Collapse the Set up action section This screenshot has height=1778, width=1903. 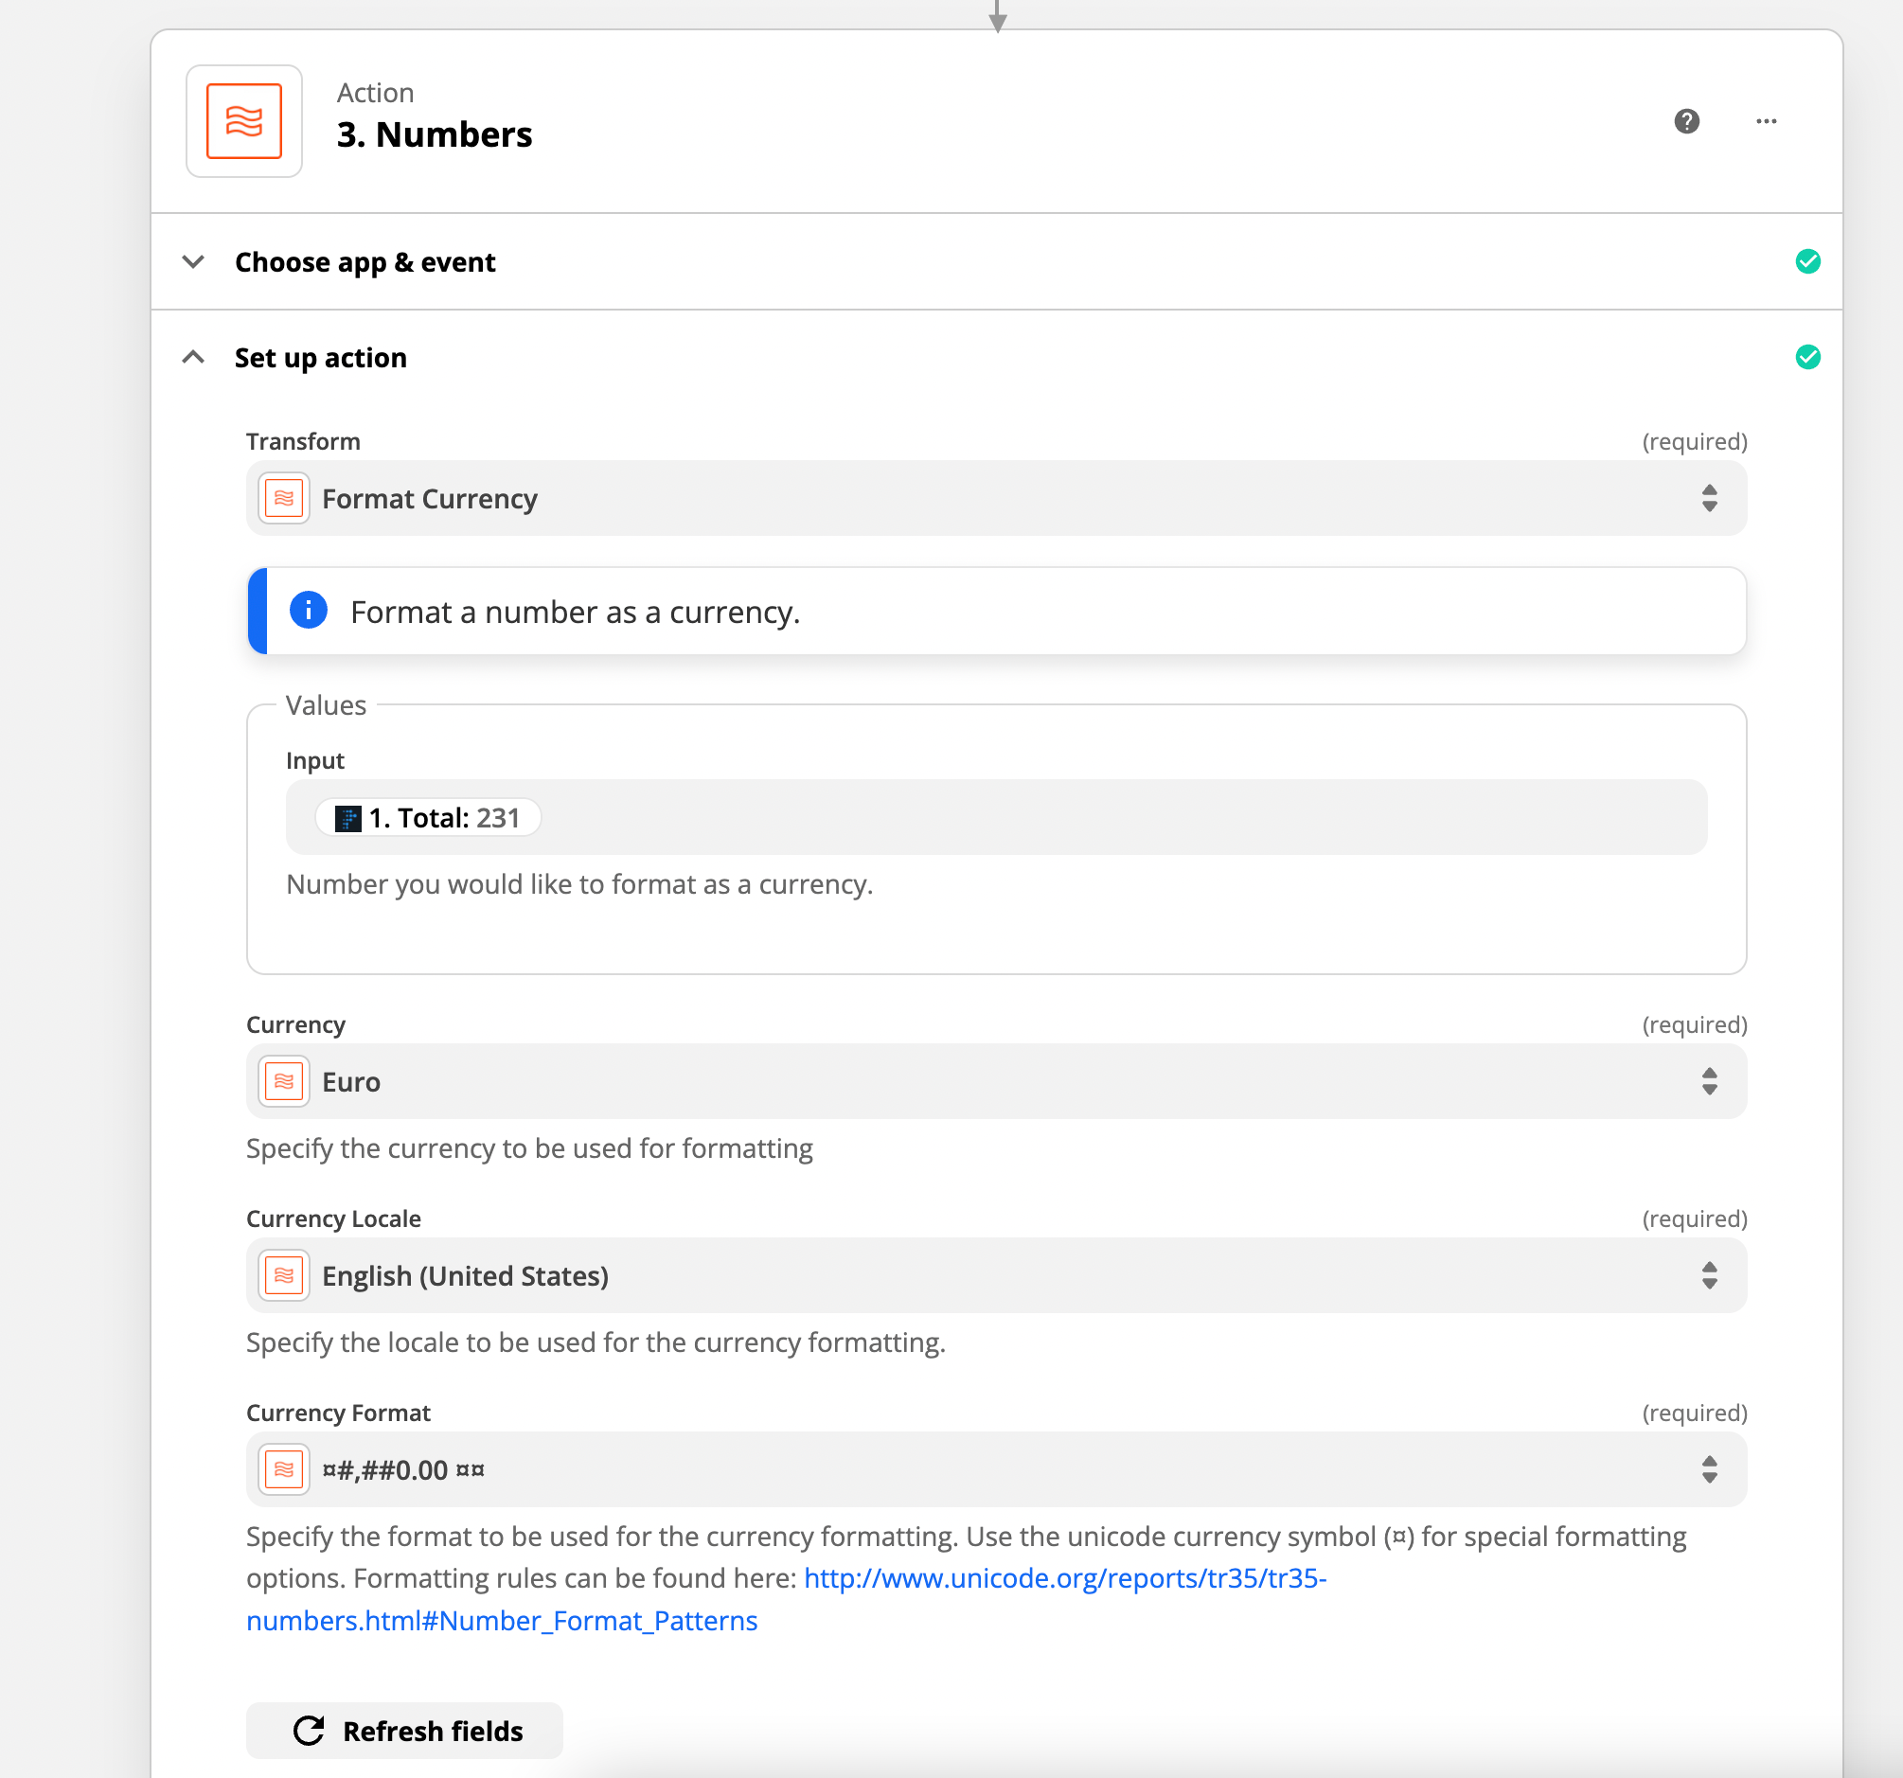click(x=193, y=357)
